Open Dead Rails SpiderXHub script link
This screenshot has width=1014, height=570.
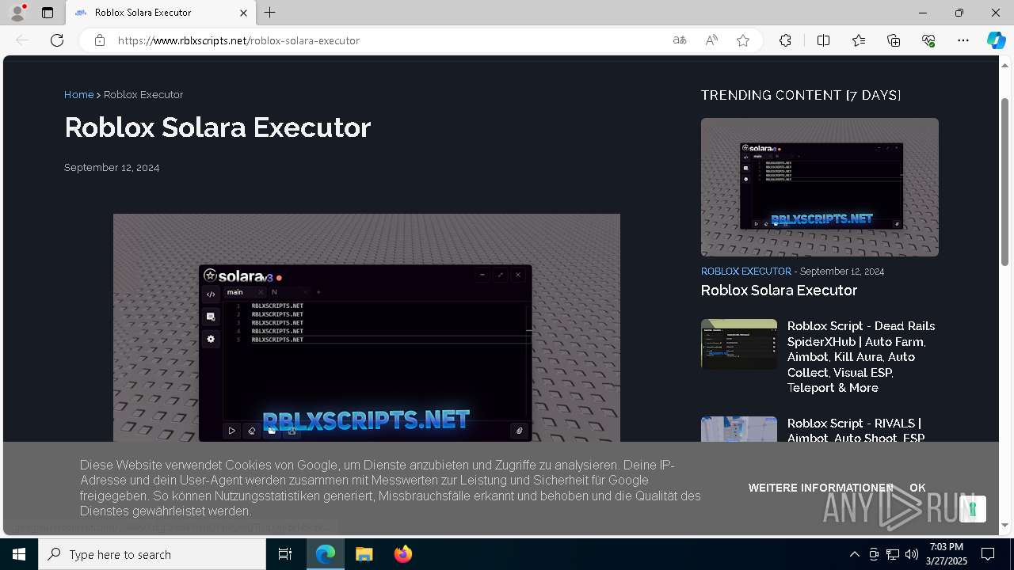click(861, 357)
